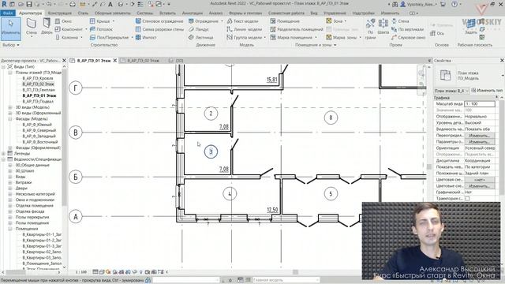
Task: Select the Колонна (Column) tool
Action: (67, 37)
